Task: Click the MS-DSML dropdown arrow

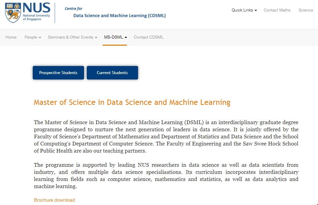Action: coord(126,38)
